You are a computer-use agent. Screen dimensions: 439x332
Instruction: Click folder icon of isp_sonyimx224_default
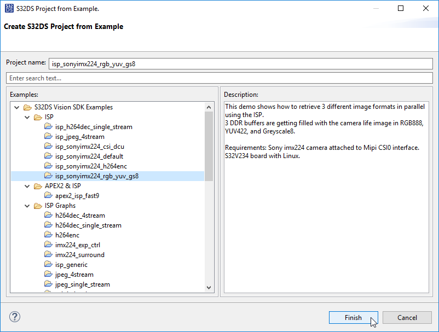tap(48, 156)
